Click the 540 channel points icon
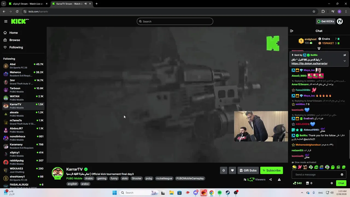350x197 pixels. [x=297, y=183]
